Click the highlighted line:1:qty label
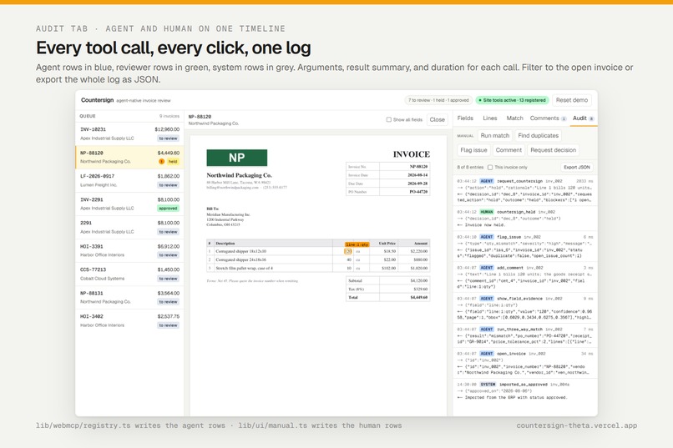 point(357,244)
